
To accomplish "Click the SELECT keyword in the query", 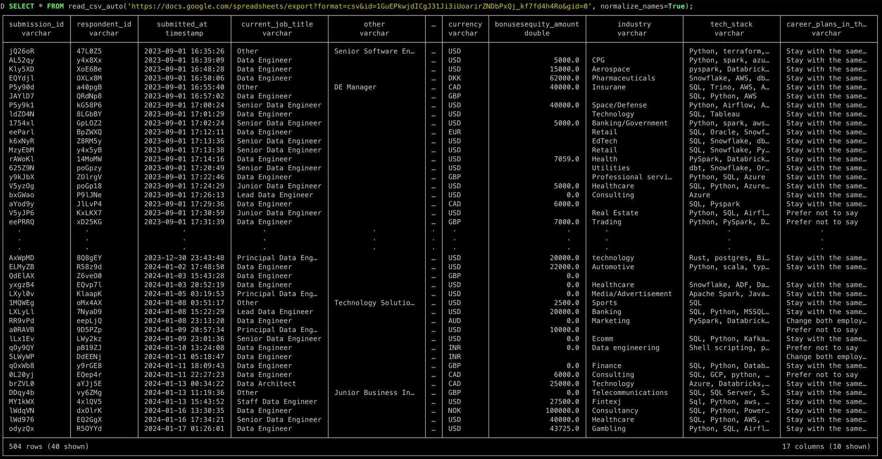I will pyautogui.click(x=22, y=6).
